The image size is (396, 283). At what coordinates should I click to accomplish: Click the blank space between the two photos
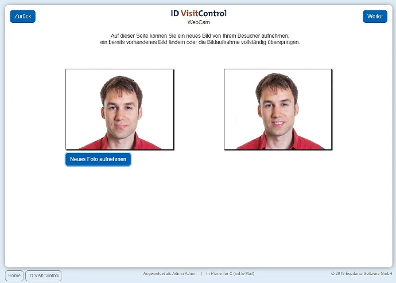pyautogui.click(x=199, y=109)
